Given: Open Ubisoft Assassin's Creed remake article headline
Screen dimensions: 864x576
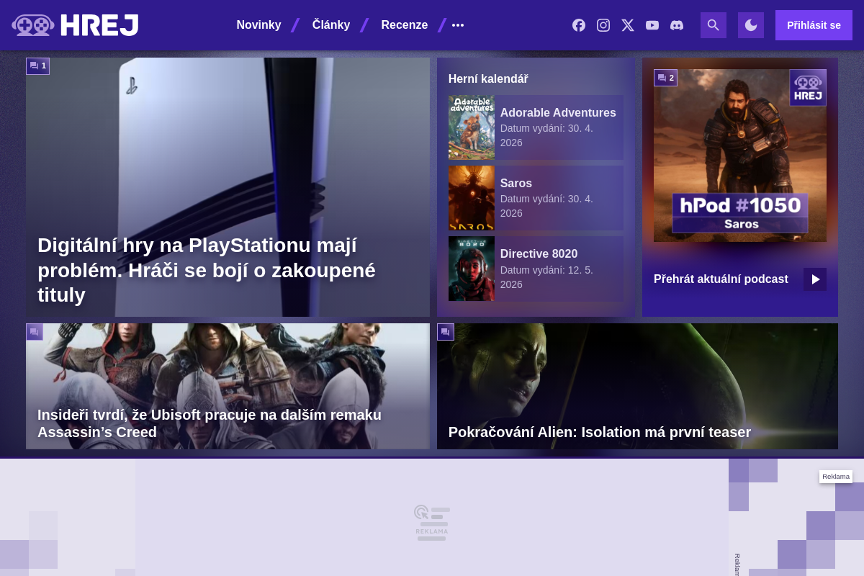Looking at the screenshot, I should (x=210, y=423).
